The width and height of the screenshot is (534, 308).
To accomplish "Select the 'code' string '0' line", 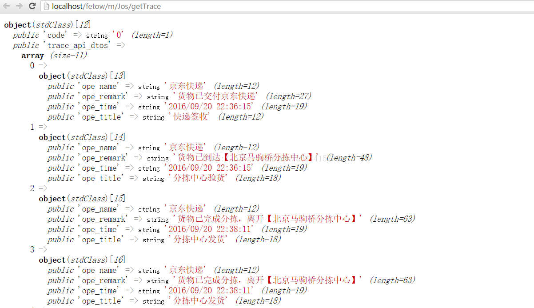I will [93, 35].
